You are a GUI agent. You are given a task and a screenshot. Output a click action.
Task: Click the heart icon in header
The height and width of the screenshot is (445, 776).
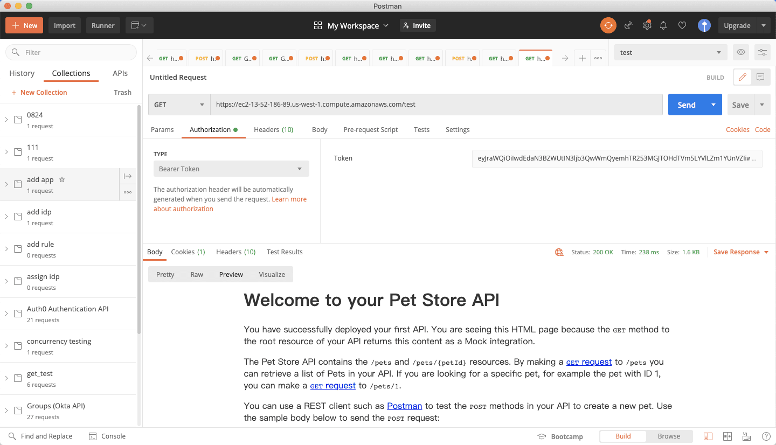click(682, 25)
